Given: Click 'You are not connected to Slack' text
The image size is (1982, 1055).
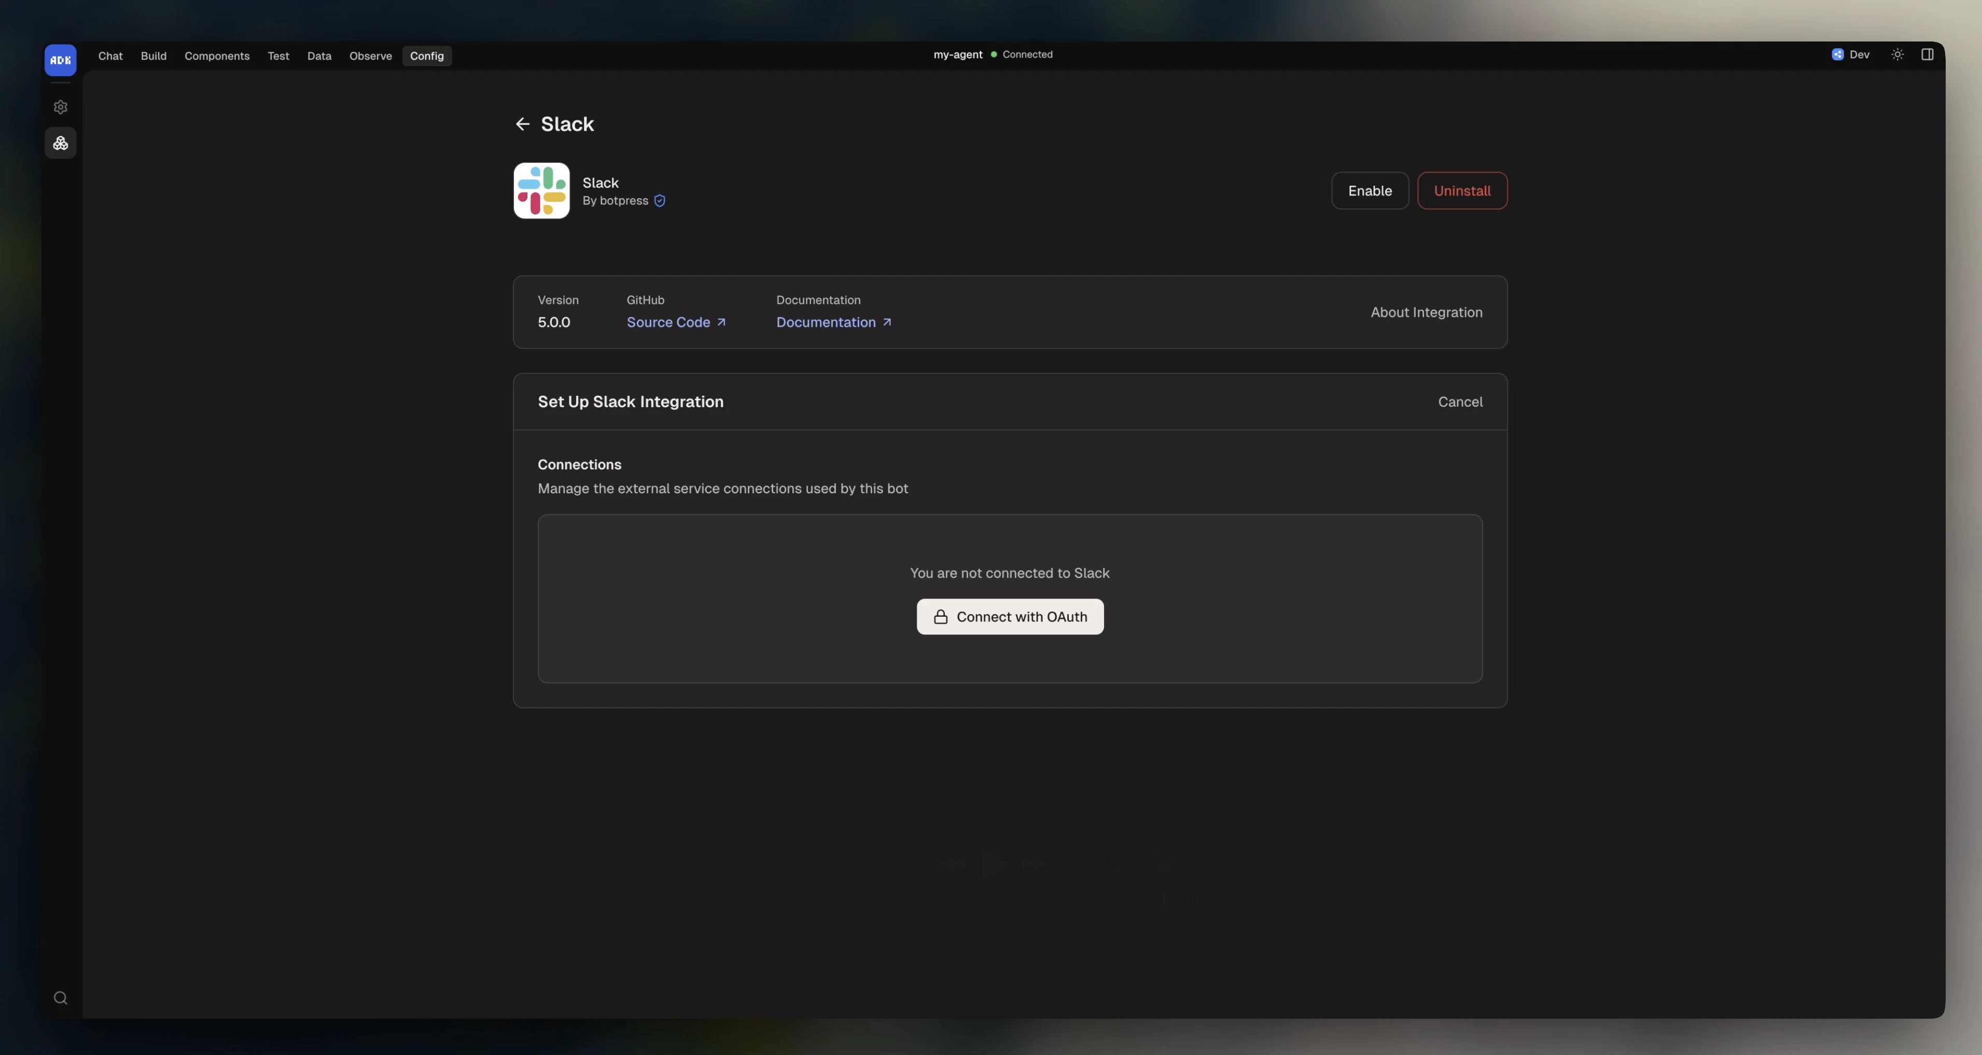Looking at the screenshot, I should (x=1010, y=573).
